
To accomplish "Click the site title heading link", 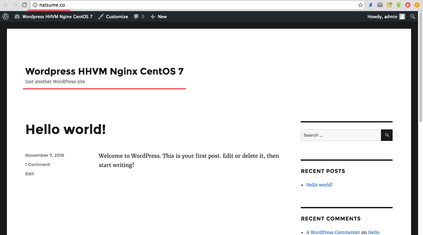I will (104, 71).
